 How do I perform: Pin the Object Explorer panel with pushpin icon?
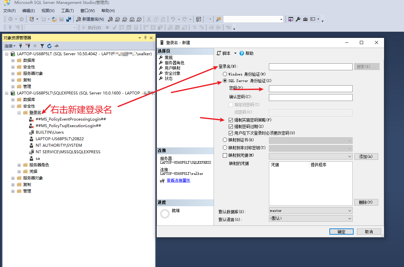coord(146,38)
